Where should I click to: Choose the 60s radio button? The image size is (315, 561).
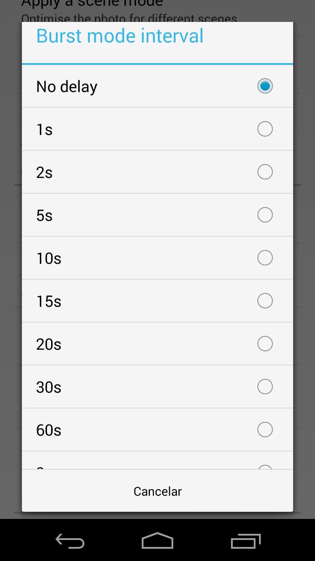pos(265,430)
